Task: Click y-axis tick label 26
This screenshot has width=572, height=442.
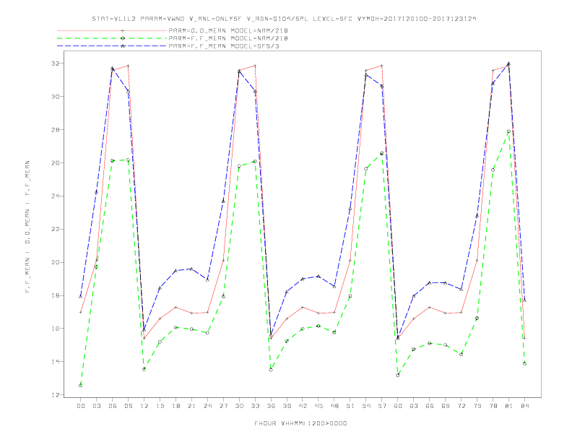Action: click(x=56, y=163)
